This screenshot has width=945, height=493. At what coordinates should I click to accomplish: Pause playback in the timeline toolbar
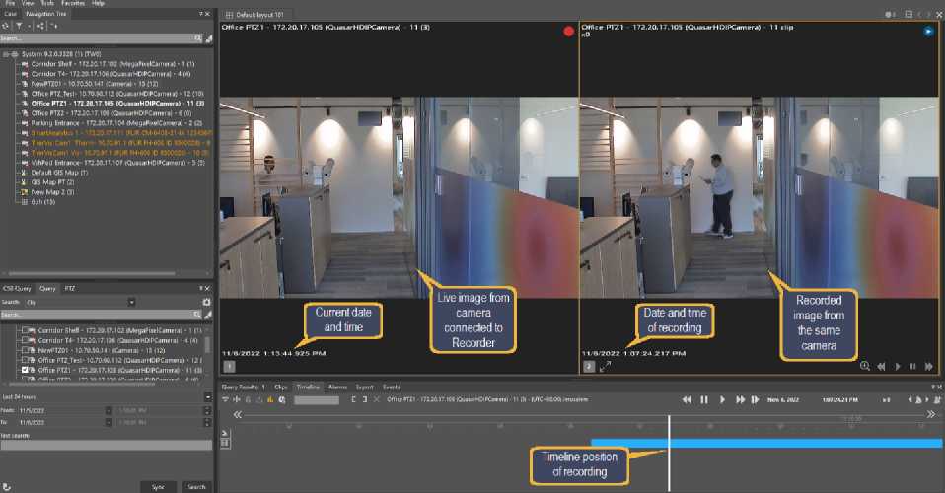point(704,400)
